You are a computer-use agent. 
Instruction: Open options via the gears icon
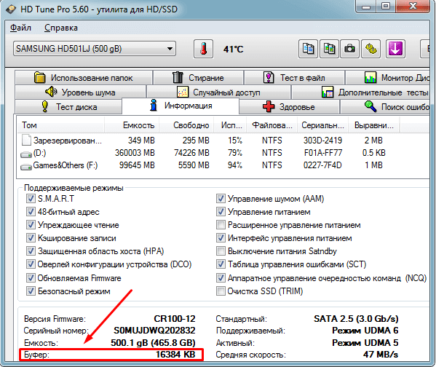[370, 49]
